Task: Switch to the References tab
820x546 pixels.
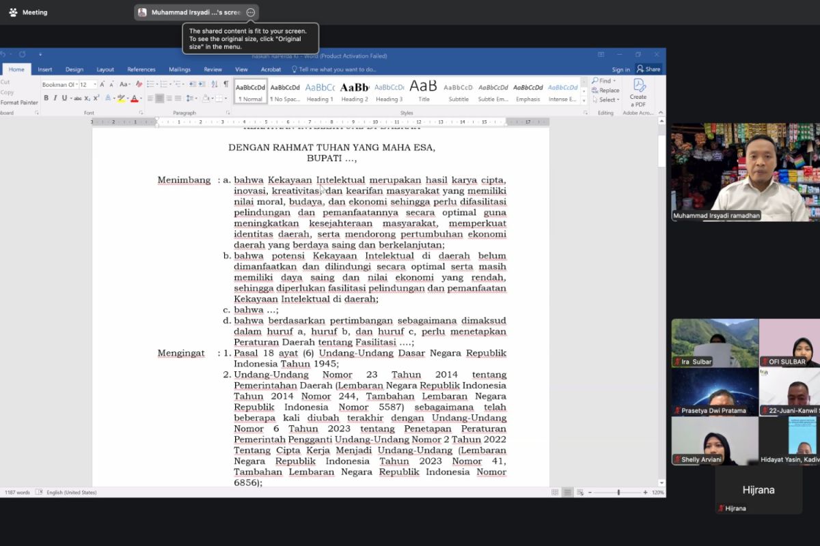Action: tap(141, 69)
